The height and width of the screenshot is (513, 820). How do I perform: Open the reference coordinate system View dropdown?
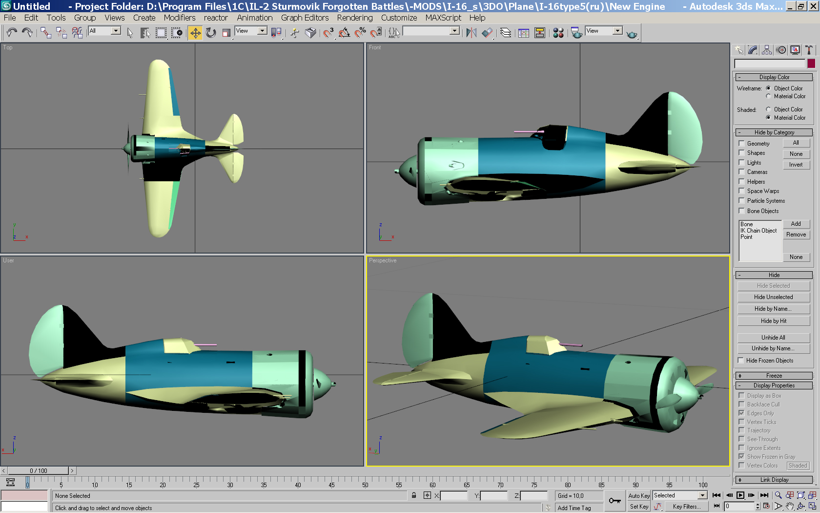[x=262, y=31]
